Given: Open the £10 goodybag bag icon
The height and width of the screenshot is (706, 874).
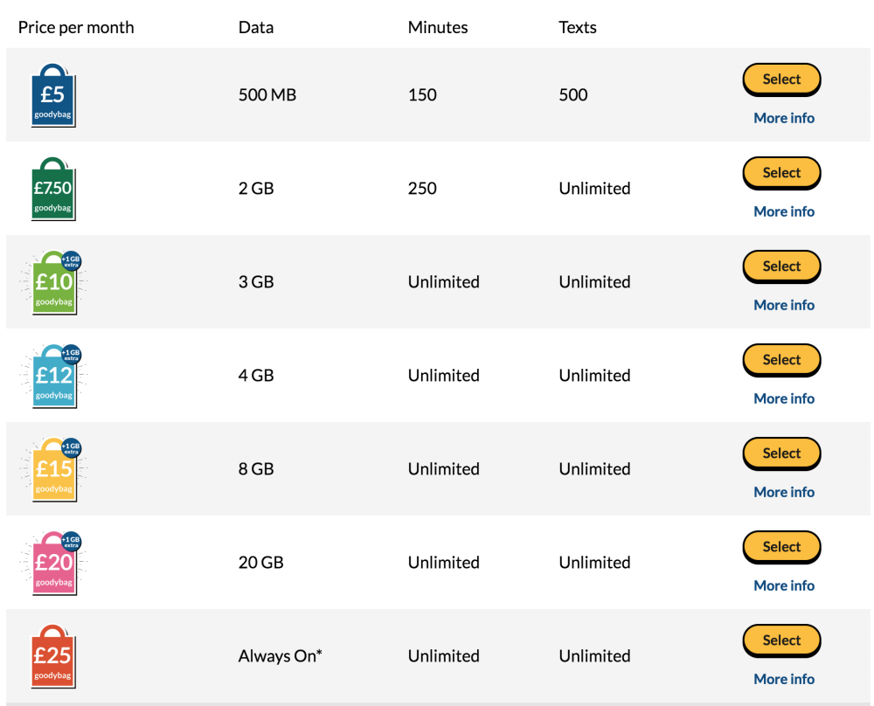Looking at the screenshot, I should pyautogui.click(x=54, y=282).
